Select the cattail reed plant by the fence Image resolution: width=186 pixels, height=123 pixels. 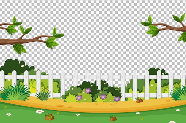coord(43,94)
